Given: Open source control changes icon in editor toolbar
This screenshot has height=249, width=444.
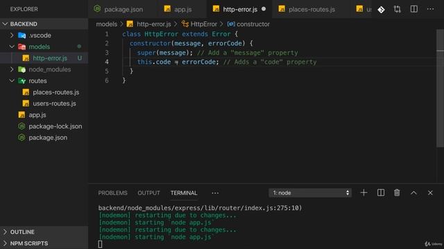Looking at the screenshot, I should pyautogui.click(x=381, y=10).
